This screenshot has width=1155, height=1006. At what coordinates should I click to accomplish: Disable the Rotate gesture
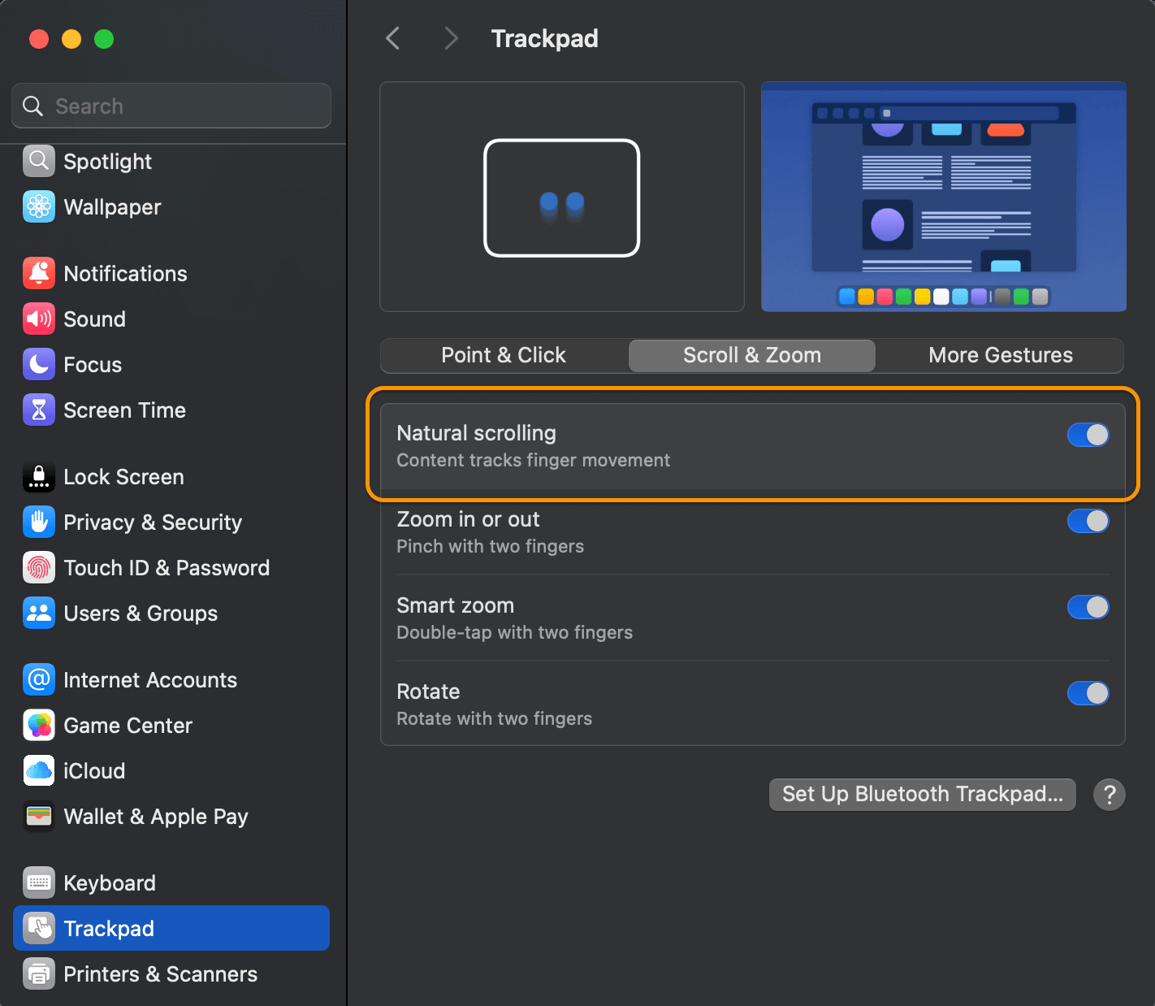tap(1088, 693)
